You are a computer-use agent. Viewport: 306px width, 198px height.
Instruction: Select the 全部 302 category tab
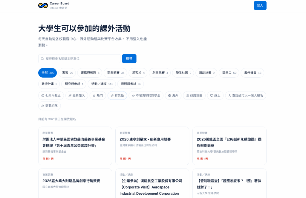(x=48, y=73)
